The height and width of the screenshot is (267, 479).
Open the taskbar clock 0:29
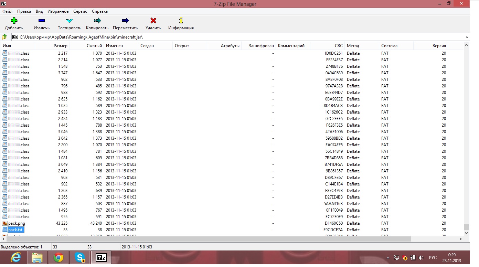click(452, 258)
